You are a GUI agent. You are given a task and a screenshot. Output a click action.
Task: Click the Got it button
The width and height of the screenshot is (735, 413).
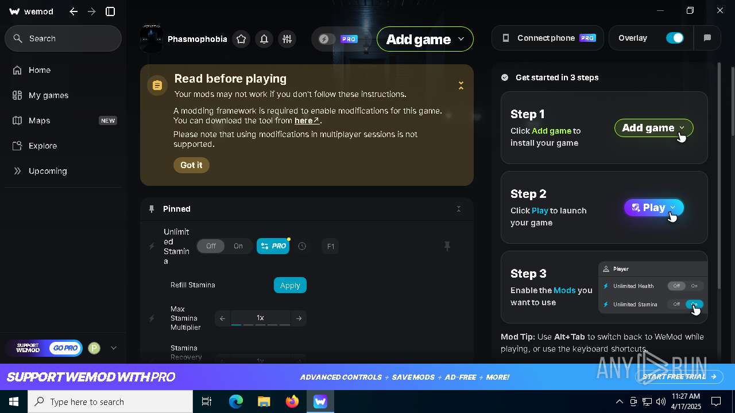[191, 165]
